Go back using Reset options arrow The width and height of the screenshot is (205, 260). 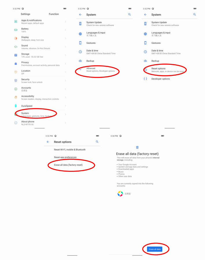click(48, 142)
